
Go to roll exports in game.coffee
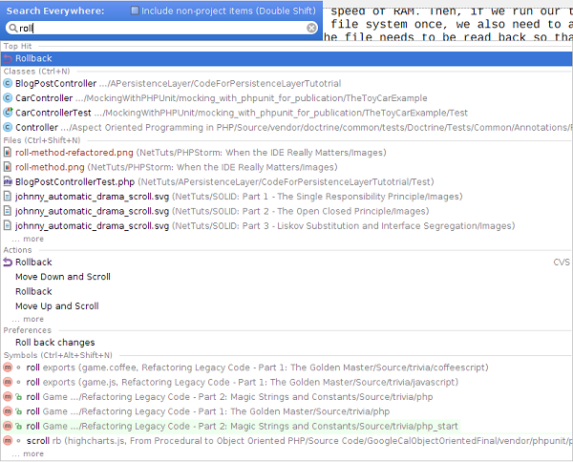pyautogui.click(x=286, y=367)
